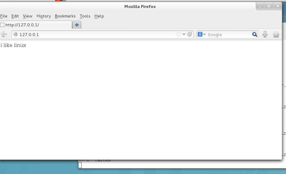Open the Help menu
The height and width of the screenshot is (174, 286).
pos(99,16)
